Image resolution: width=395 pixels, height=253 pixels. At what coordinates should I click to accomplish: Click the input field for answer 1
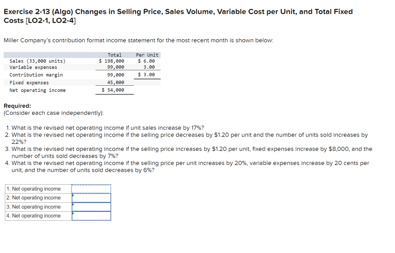coord(91,189)
